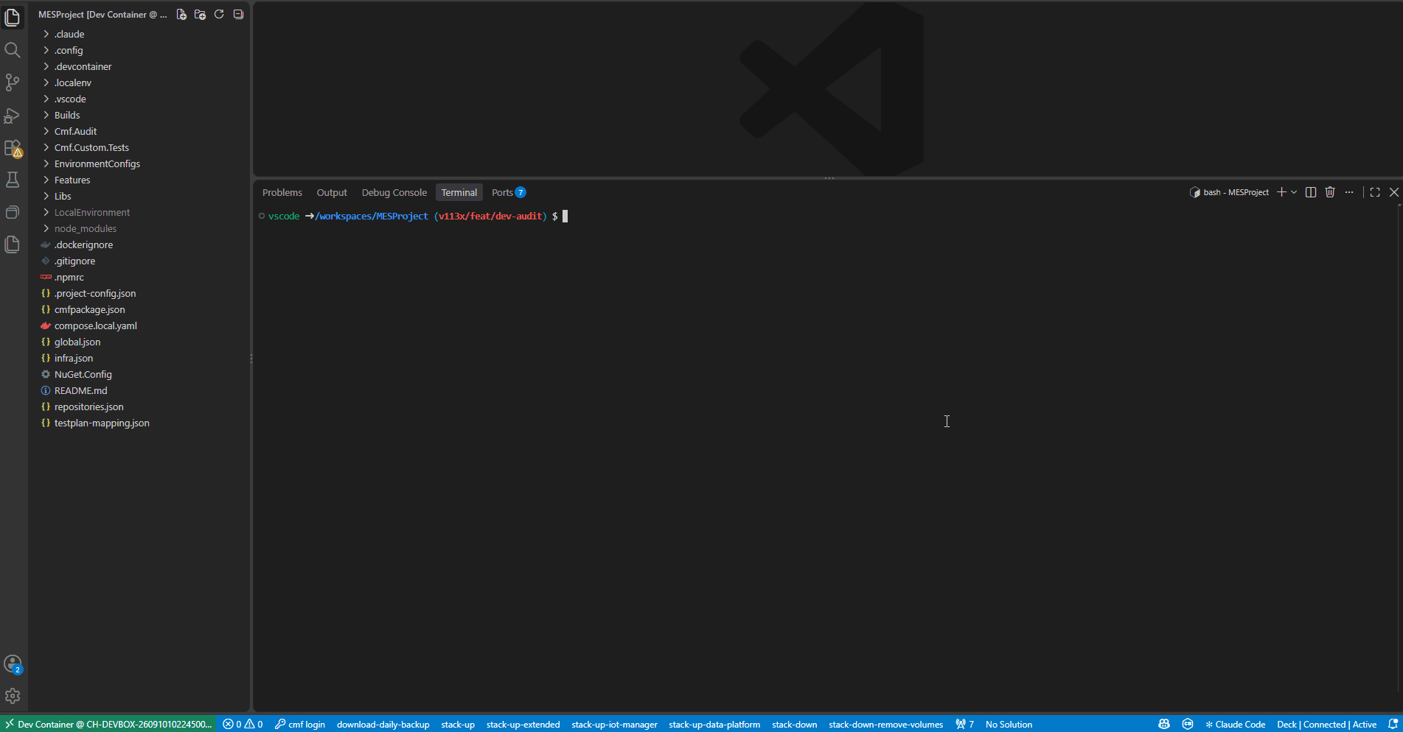
Task: Open the Search view in activity bar
Action: pos(13,50)
